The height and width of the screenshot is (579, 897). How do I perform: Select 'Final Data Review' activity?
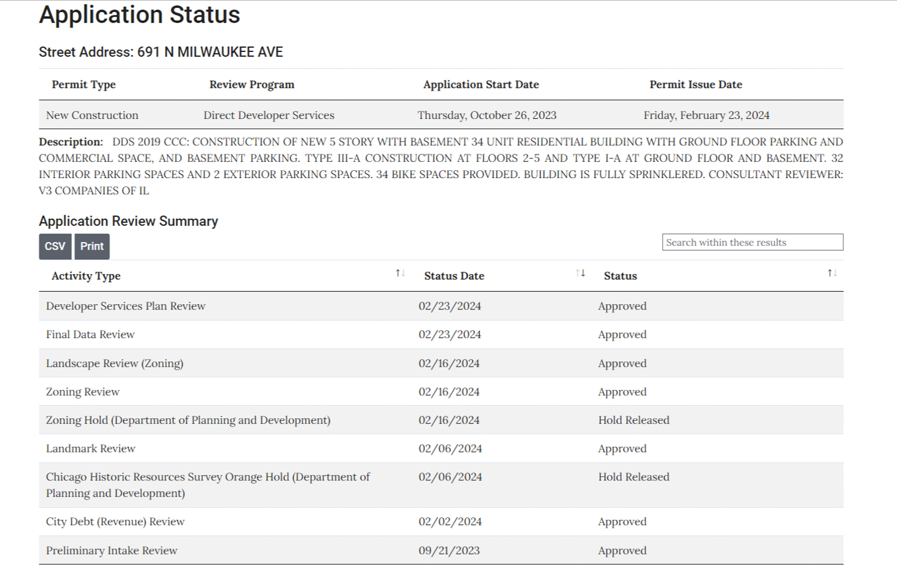point(90,335)
